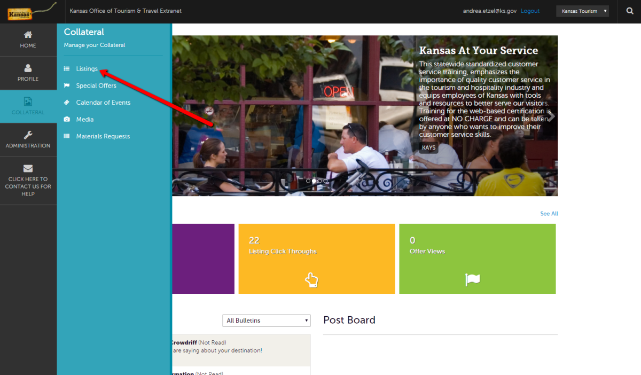
Task: Click the Post Board heading
Action: (x=349, y=320)
